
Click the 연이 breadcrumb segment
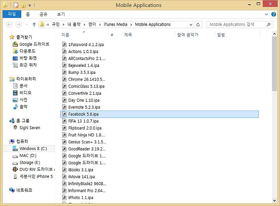click(92, 24)
